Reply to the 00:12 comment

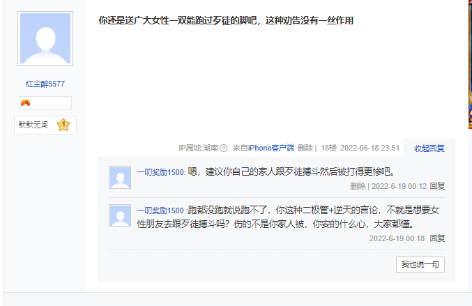(437, 186)
